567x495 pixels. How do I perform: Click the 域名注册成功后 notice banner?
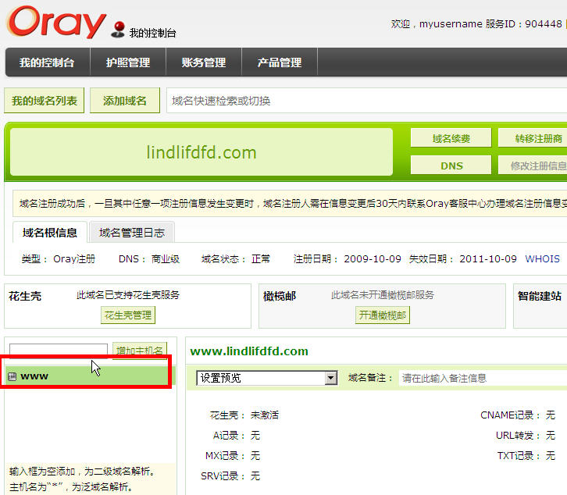pos(290,204)
